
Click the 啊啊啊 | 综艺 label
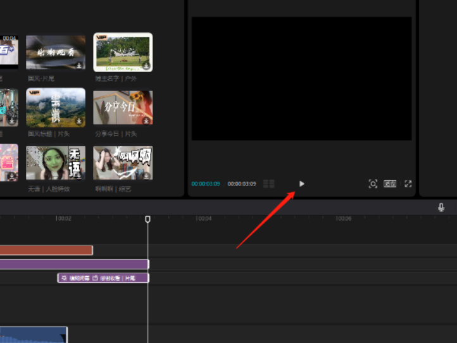point(113,189)
